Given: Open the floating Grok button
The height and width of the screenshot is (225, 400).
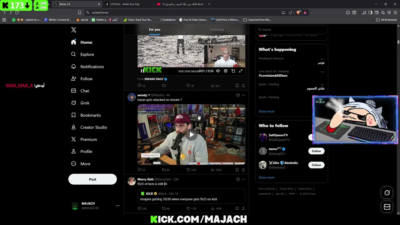Looking at the screenshot, I should pos(387,193).
